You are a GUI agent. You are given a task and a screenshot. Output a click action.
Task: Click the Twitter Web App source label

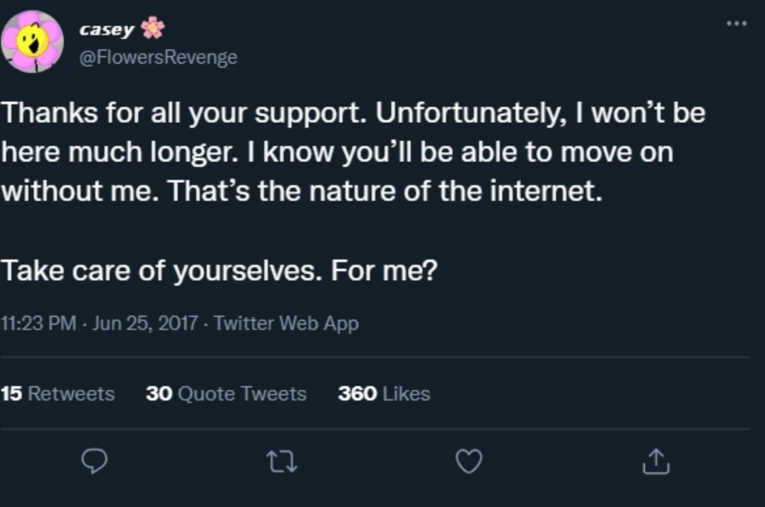point(286,323)
